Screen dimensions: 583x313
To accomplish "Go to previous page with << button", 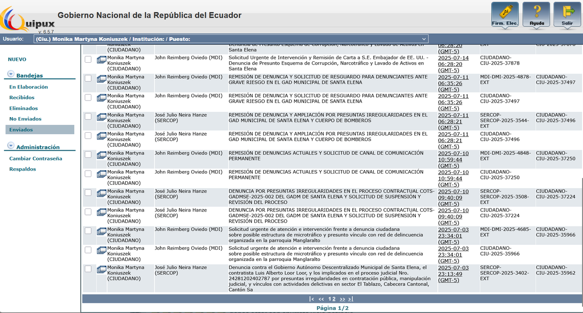I will [x=321, y=299].
